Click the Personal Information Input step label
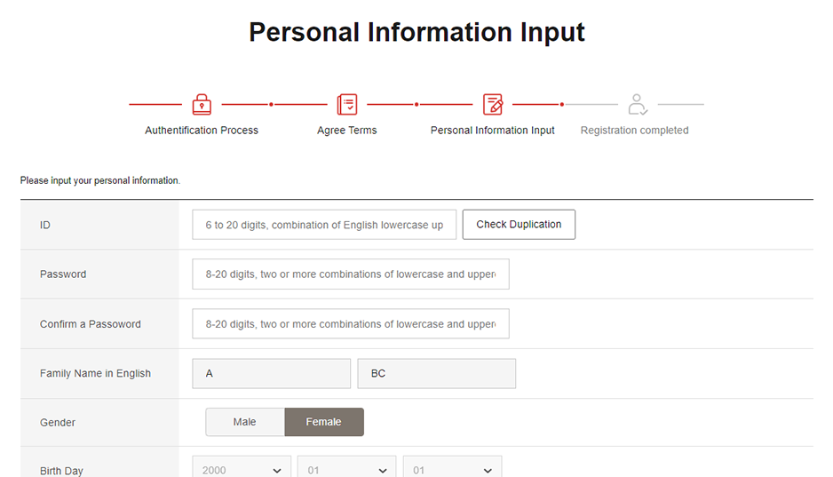 tap(493, 131)
